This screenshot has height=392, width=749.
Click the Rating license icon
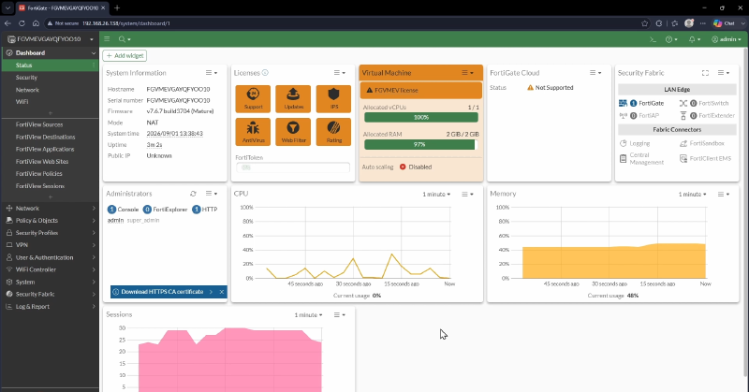click(x=333, y=132)
